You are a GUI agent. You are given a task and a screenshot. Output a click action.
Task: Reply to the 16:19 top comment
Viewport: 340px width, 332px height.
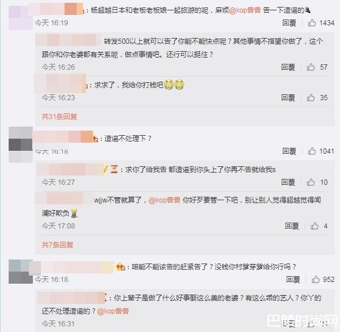289,23
